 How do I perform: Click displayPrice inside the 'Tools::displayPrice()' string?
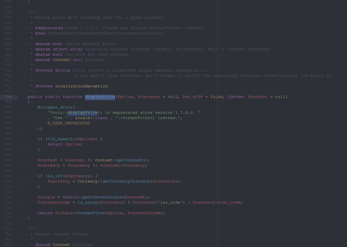83,113
